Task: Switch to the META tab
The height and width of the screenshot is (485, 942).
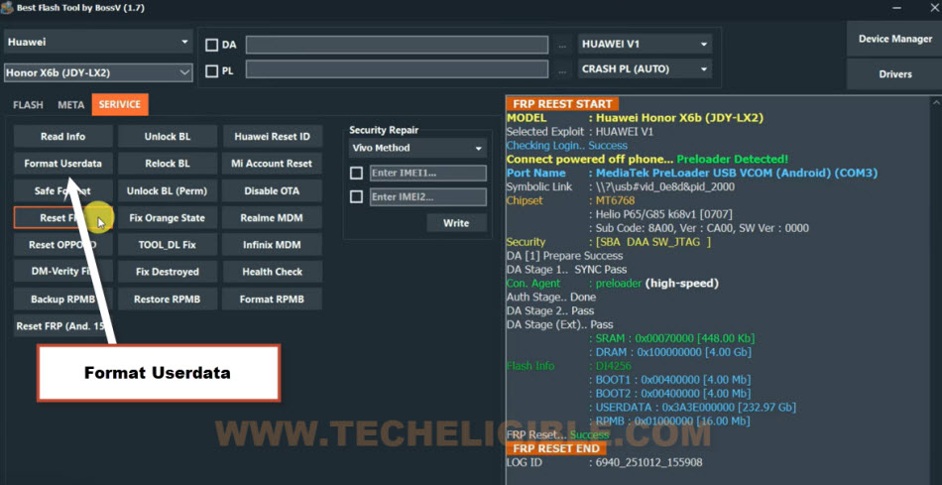Action: pyautogui.click(x=70, y=104)
